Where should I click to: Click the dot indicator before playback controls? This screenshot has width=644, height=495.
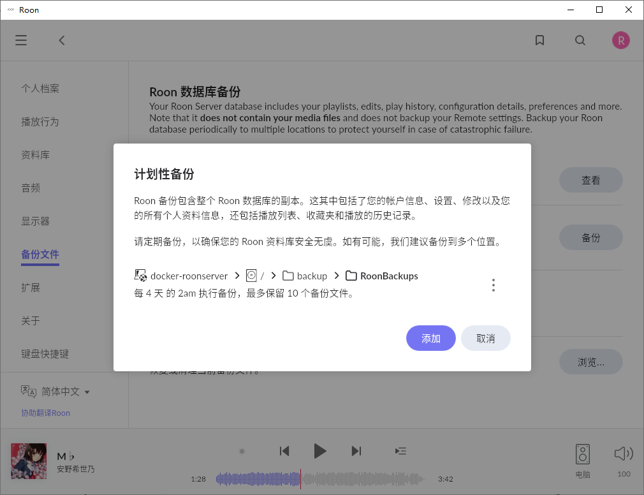tap(242, 452)
